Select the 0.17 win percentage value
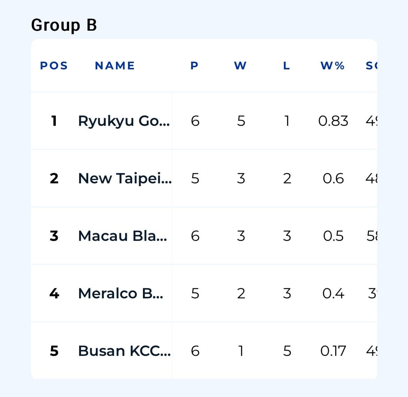This screenshot has width=408, height=397. [333, 351]
